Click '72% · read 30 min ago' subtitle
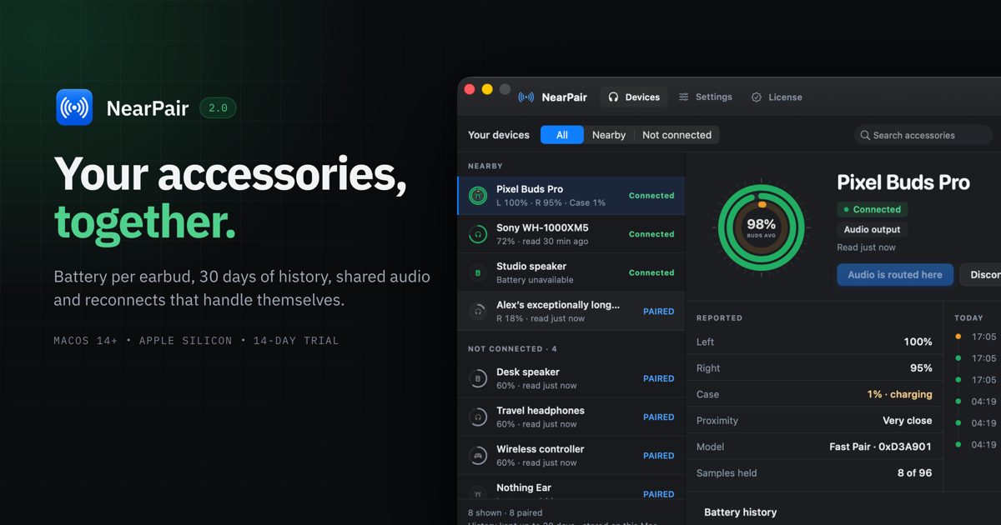The width and height of the screenshot is (1001, 525). [542, 241]
